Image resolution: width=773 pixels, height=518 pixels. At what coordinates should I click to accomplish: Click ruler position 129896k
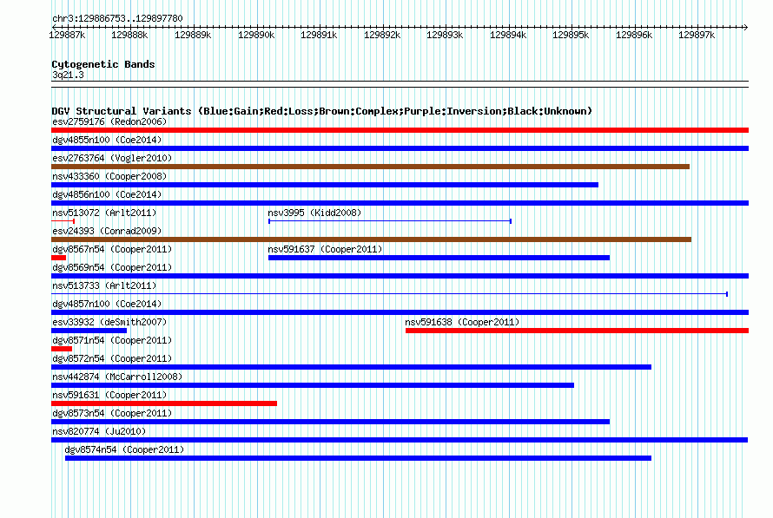(x=634, y=35)
